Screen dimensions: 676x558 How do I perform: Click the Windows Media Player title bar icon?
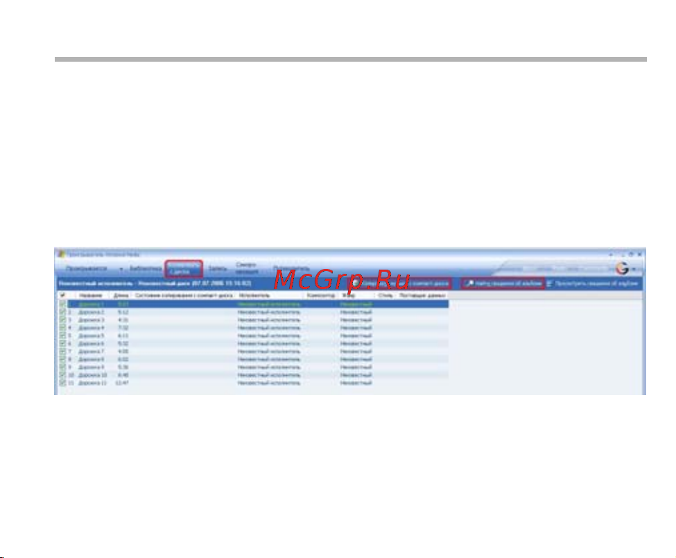click(62, 254)
